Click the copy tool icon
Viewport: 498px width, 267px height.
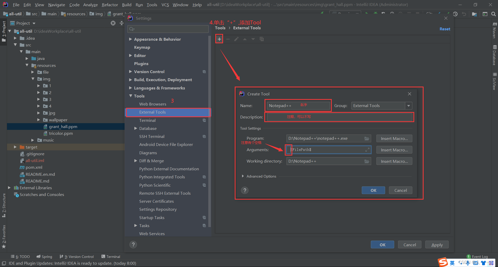coord(262,39)
